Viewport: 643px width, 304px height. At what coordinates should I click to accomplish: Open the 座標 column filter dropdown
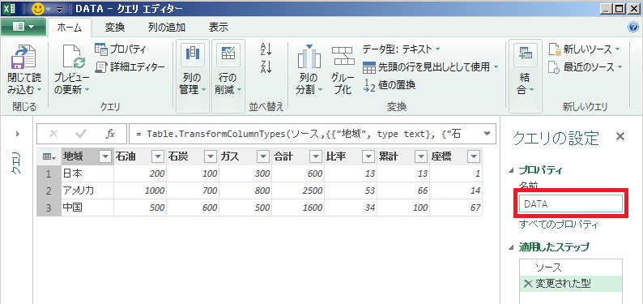tap(474, 156)
